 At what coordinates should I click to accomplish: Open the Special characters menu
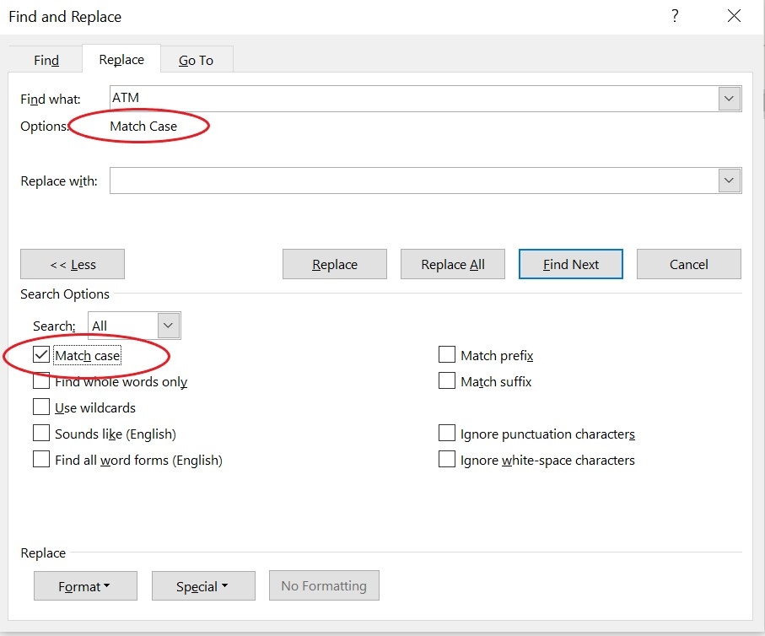tap(203, 586)
